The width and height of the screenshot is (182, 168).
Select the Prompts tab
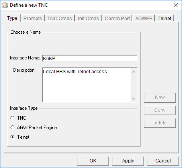point(33,18)
